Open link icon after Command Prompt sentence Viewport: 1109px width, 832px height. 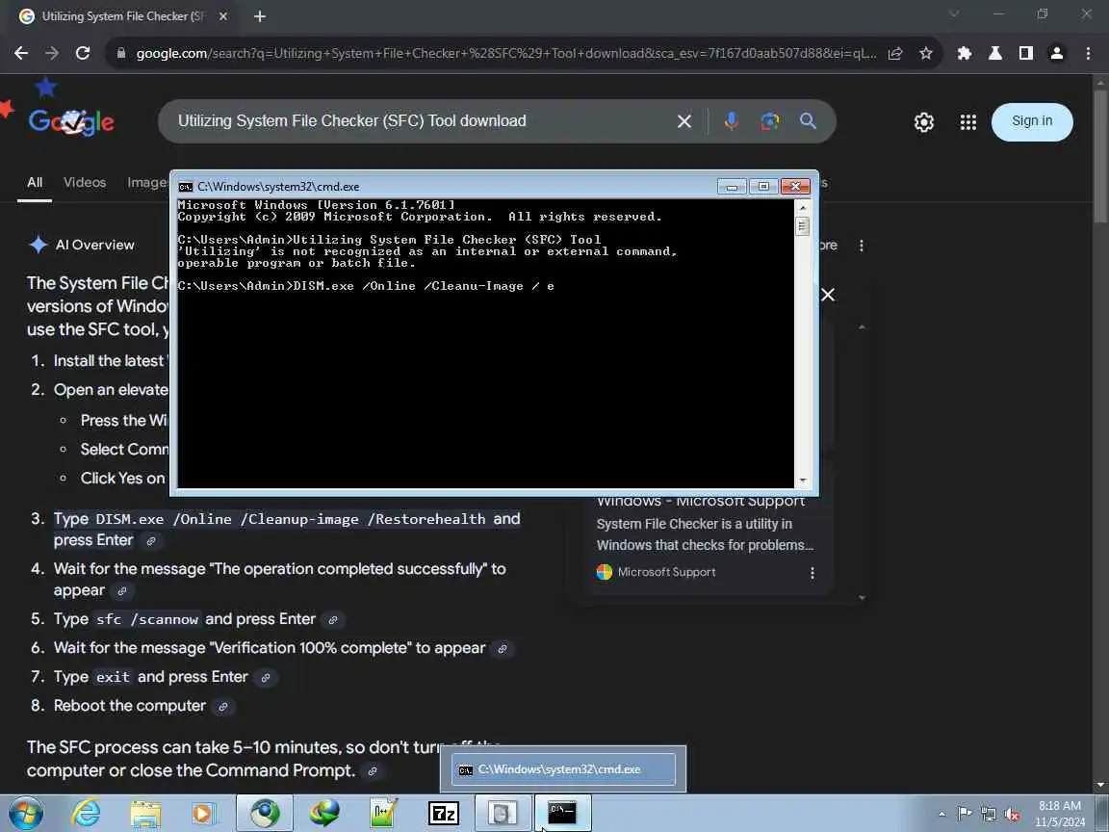tap(372, 771)
